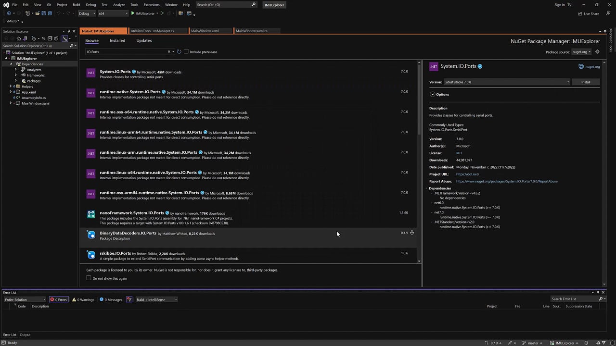Expand the Helpers folder node
The width and height of the screenshot is (616, 346).
(11, 86)
